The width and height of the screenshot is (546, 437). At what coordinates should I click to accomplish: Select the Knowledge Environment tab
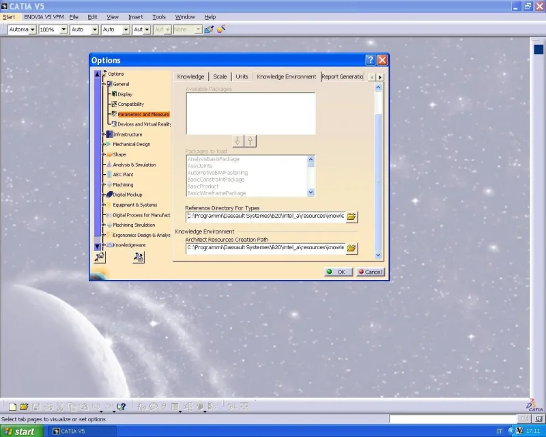point(286,76)
